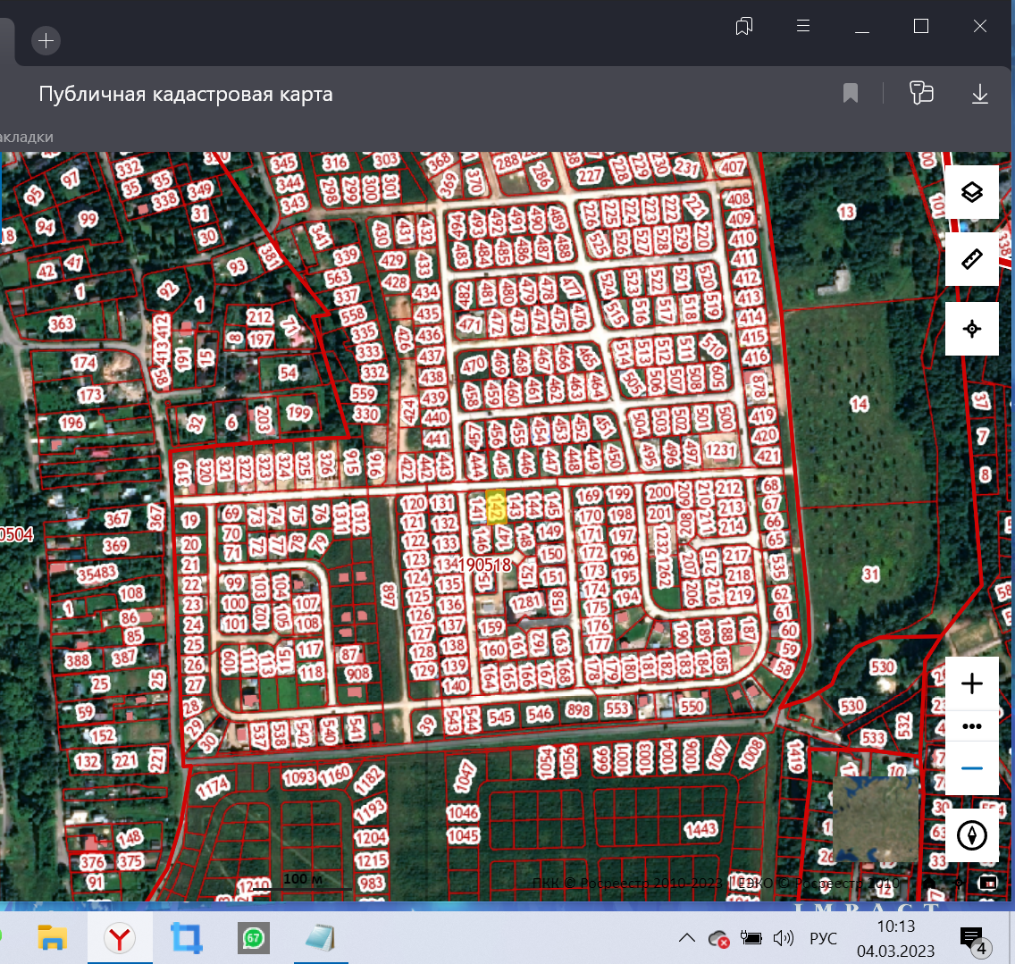Open the passwords and cards manager icon
Viewport: 1015px width, 964px height.
pos(921,93)
